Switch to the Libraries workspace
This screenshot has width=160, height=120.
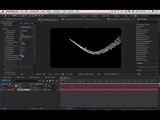click(x=117, y=16)
